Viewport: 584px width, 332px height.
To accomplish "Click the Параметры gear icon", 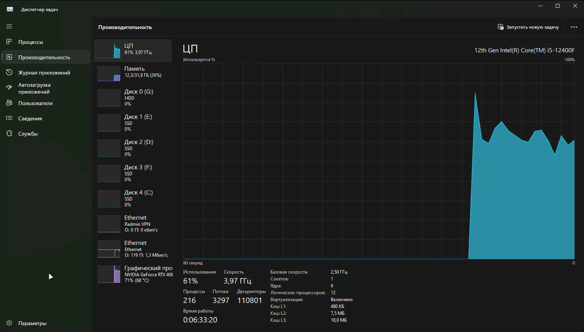I will click(9, 323).
